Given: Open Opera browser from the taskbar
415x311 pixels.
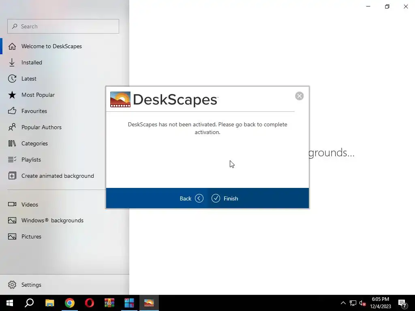Looking at the screenshot, I should (90, 303).
